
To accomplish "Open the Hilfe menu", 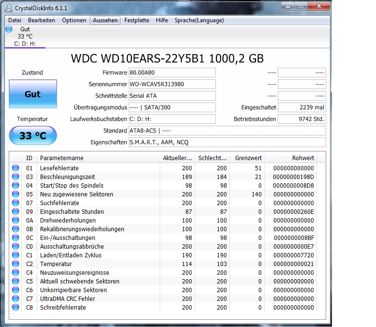I will (x=162, y=20).
